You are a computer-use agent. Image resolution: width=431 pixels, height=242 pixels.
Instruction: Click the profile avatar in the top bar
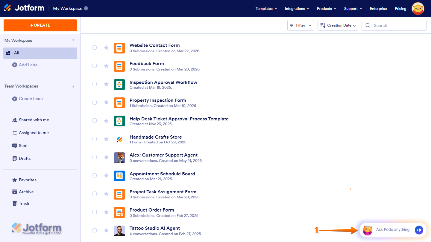[418, 8]
